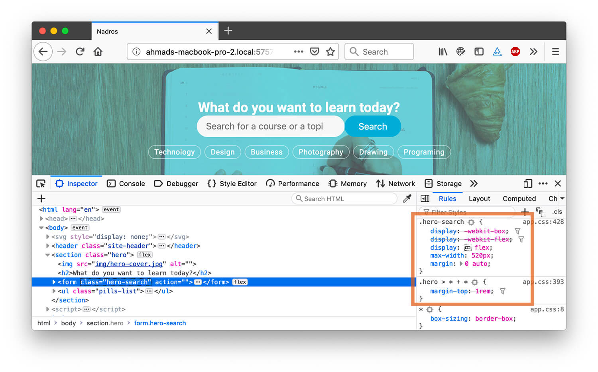Open the Firefox hamburger menu

tap(555, 52)
